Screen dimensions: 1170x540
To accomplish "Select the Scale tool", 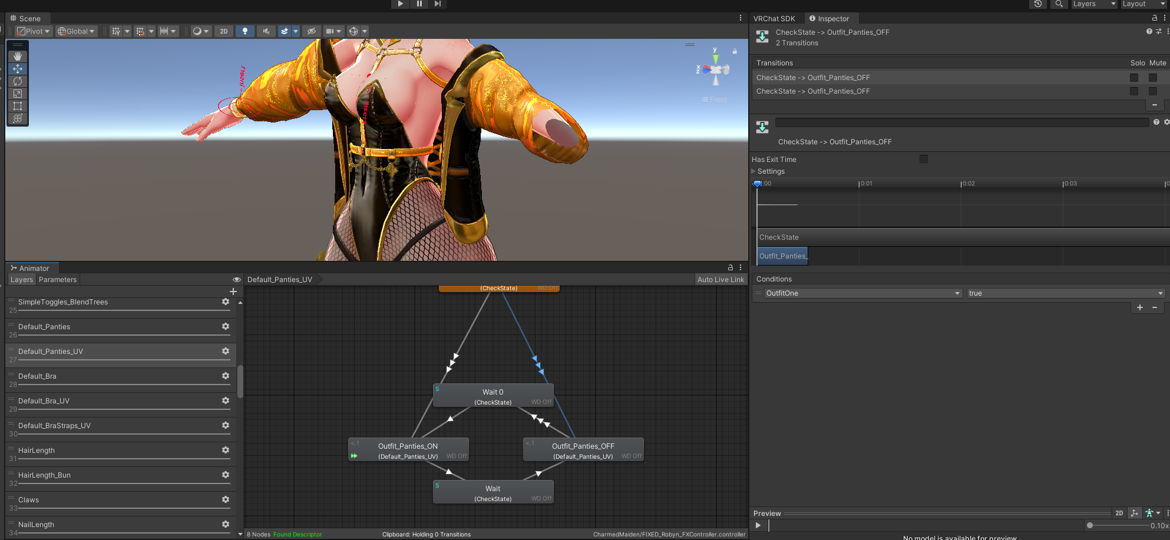I will point(18,94).
